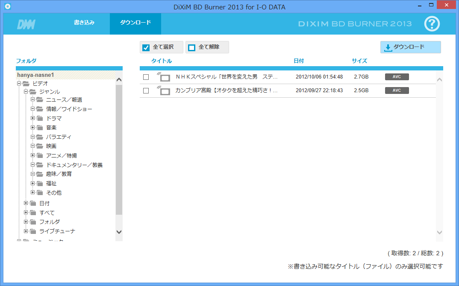Switch to the ダウンロード tab
The width and height of the screenshot is (459, 286).
[135, 23]
